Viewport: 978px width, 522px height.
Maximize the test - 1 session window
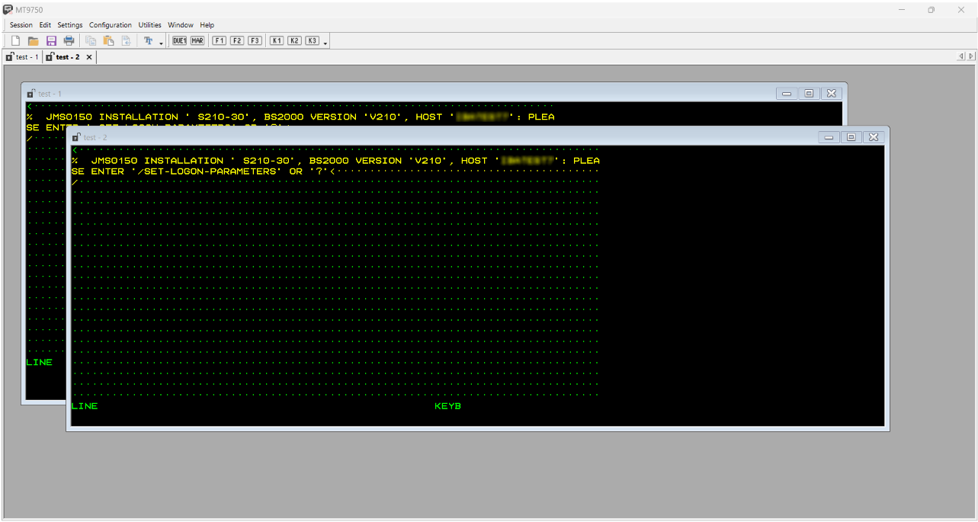pyautogui.click(x=809, y=93)
